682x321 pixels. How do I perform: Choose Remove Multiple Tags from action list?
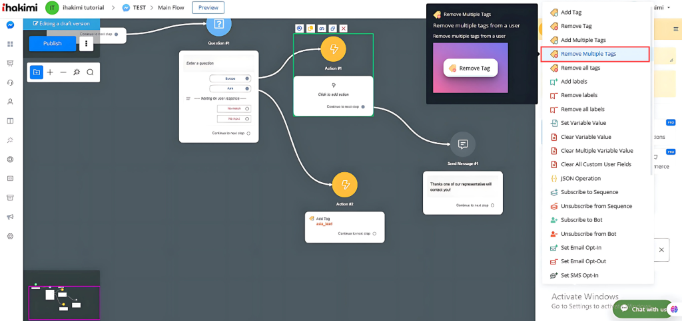click(588, 54)
